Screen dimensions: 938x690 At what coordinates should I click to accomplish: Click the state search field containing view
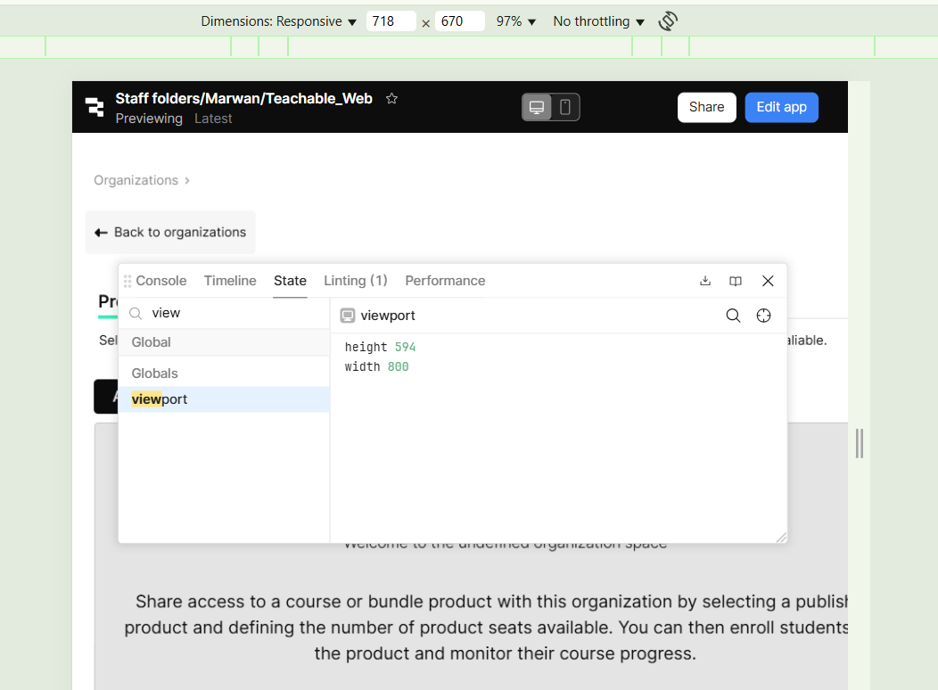click(x=232, y=313)
